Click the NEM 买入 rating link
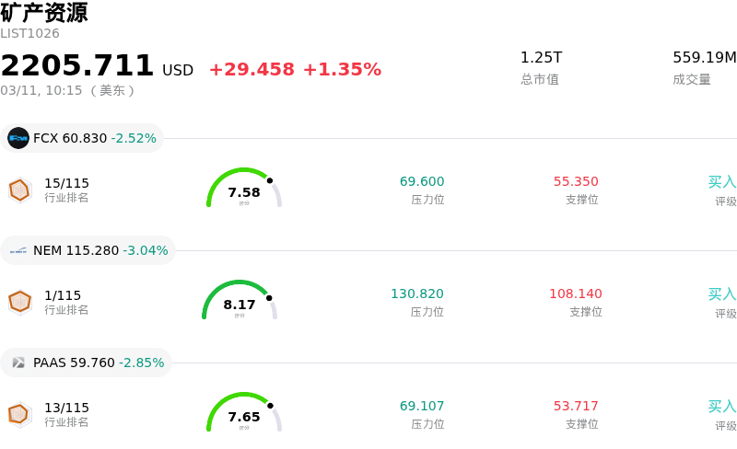 721,294
